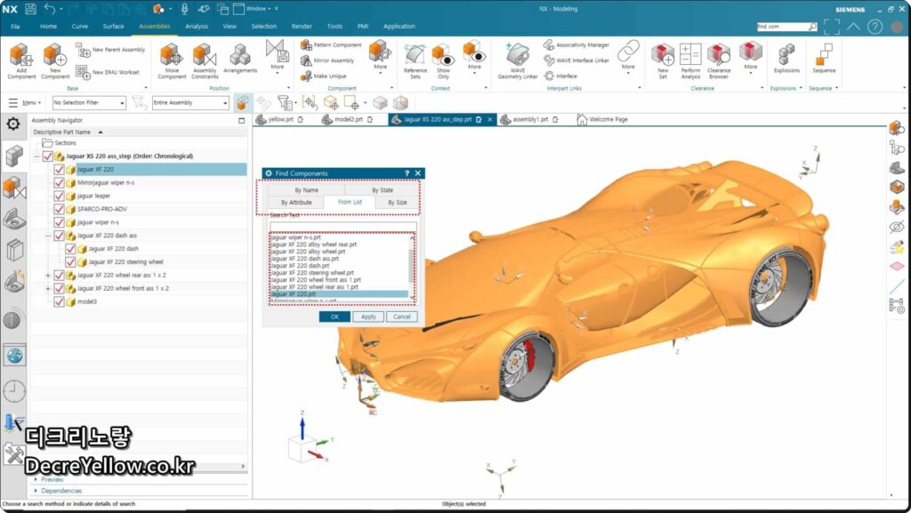Viewport: 911px width, 513px height.
Task: Click Mirror Assembly
Action: click(x=327, y=60)
